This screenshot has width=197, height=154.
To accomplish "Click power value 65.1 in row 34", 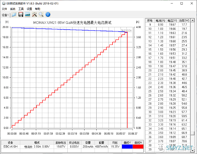I will click(x=184, y=129).
